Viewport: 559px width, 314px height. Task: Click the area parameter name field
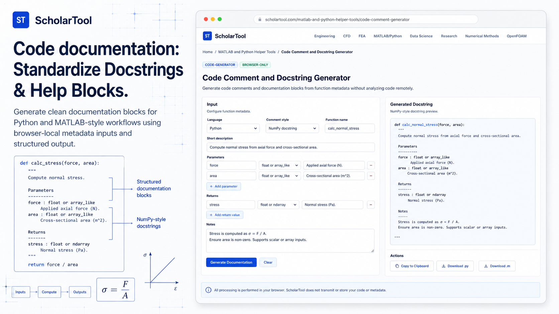pyautogui.click(x=231, y=176)
